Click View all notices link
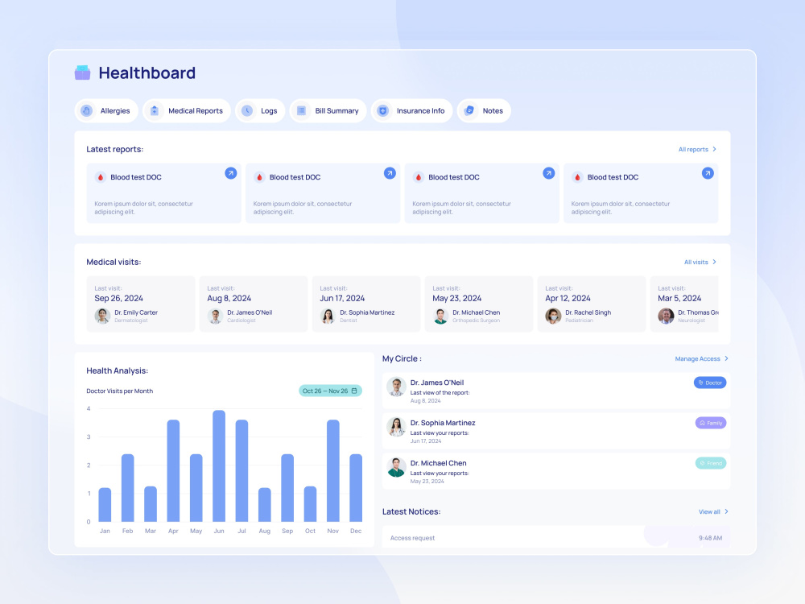 click(x=713, y=511)
